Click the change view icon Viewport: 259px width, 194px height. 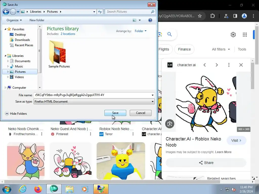(135, 20)
